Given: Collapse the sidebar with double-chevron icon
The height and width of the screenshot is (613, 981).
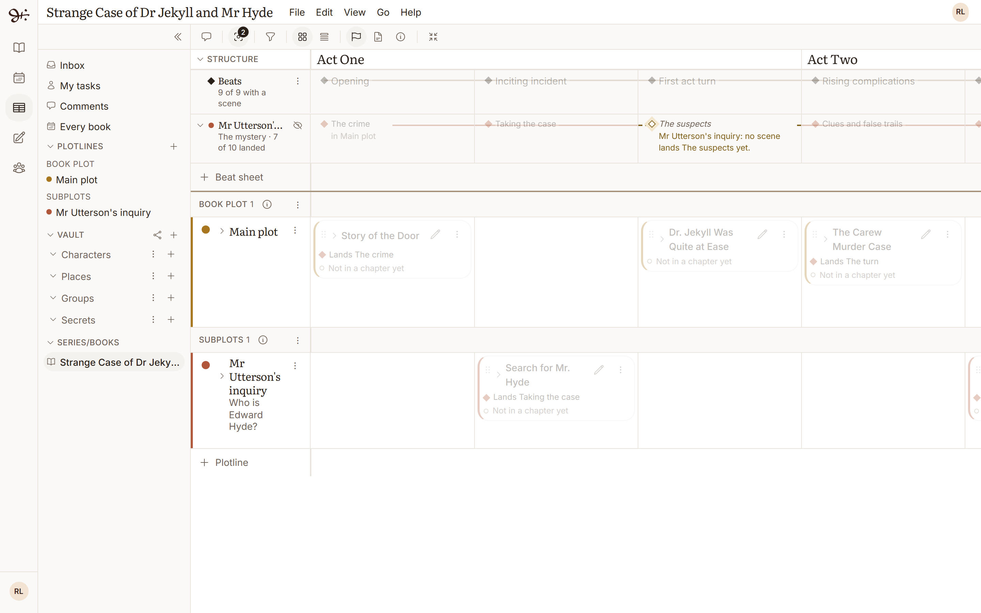Looking at the screenshot, I should pyautogui.click(x=177, y=37).
